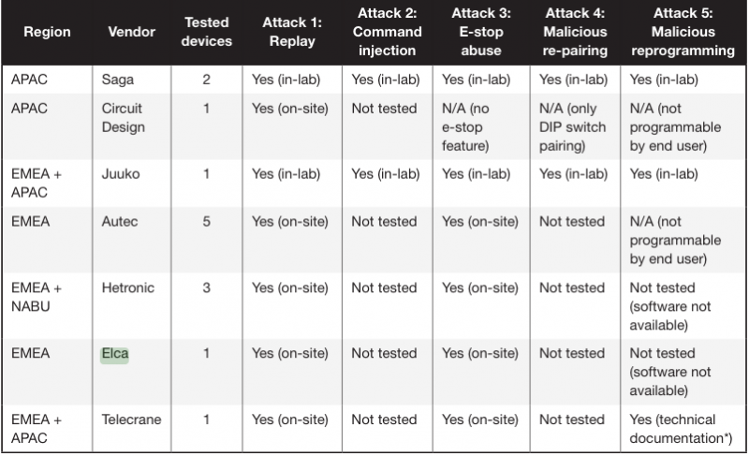This screenshot has width=749, height=456.
Task: Select the Attack 2: Command injection header
Action: point(384,31)
